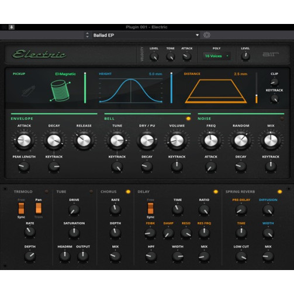
Task: Click the Chorus Depth knob
Action: click(115, 233)
